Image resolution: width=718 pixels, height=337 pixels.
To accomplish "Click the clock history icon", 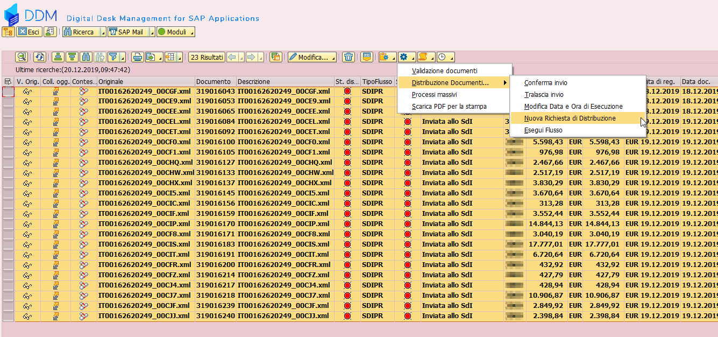I will [442, 57].
